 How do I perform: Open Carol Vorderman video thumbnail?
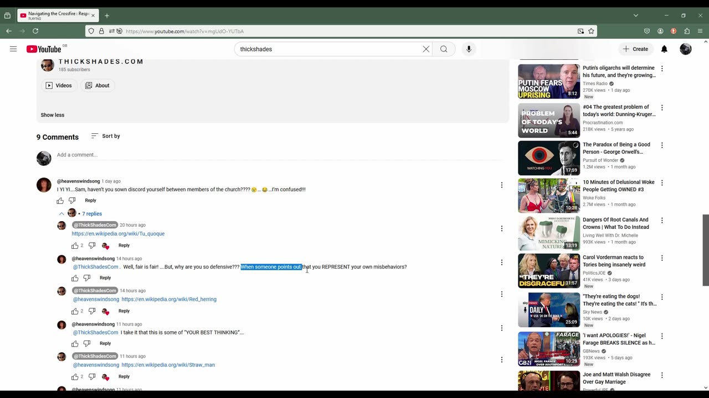(x=549, y=271)
